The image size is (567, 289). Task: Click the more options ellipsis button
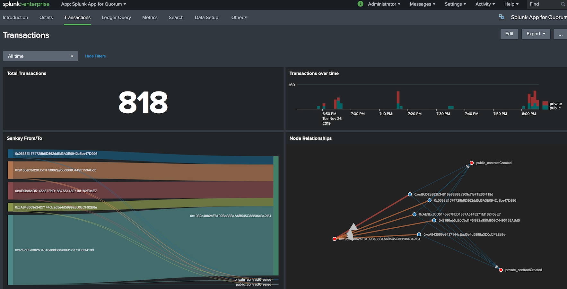click(560, 34)
